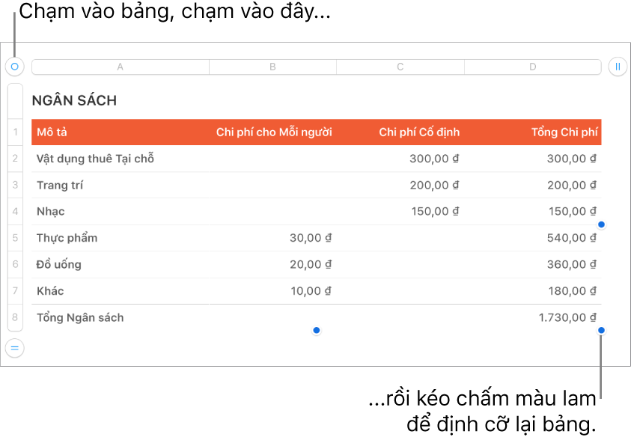Viewport: 631px width, 440px height.
Task: Select the cell Tổng Ngân sách
Action: coord(79,317)
